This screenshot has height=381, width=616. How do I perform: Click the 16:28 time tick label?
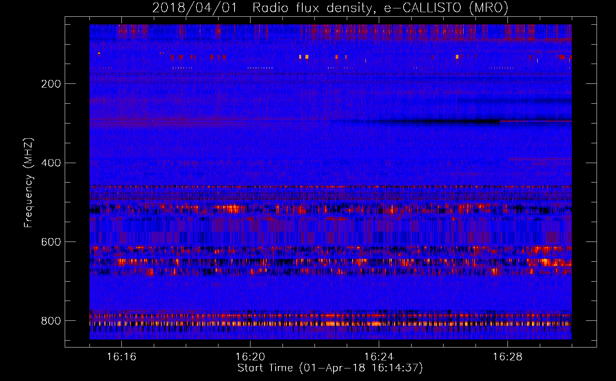tap(507, 357)
